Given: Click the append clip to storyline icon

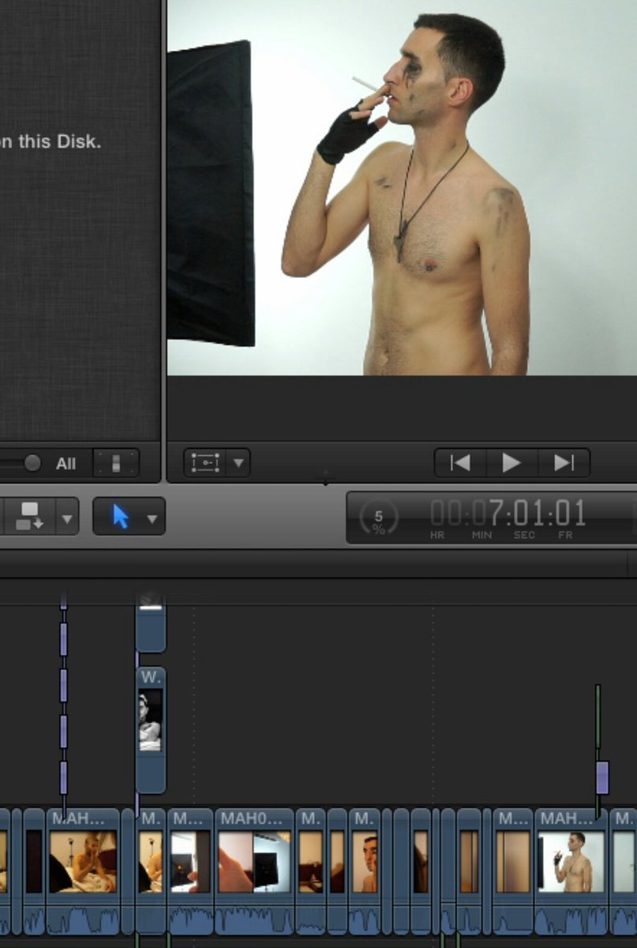Looking at the screenshot, I should (30, 517).
